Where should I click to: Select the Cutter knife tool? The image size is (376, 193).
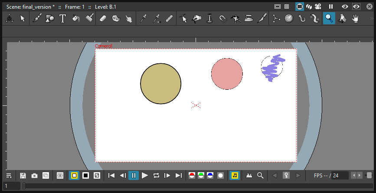[262, 19]
